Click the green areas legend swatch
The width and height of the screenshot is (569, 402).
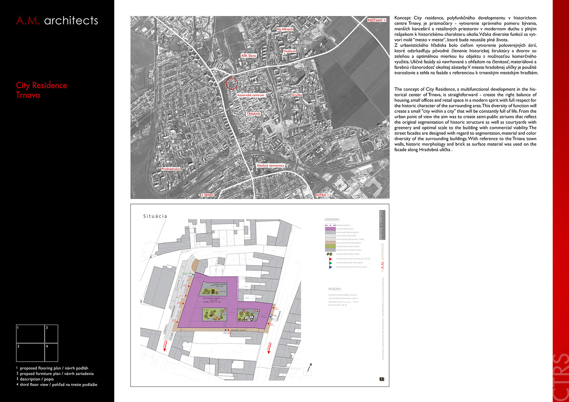point(330,246)
